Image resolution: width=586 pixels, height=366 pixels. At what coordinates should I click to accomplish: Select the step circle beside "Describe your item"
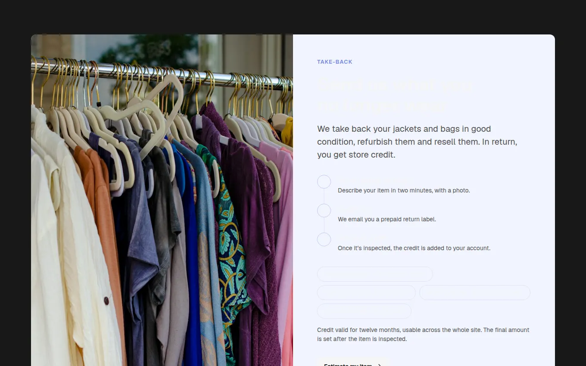click(324, 182)
